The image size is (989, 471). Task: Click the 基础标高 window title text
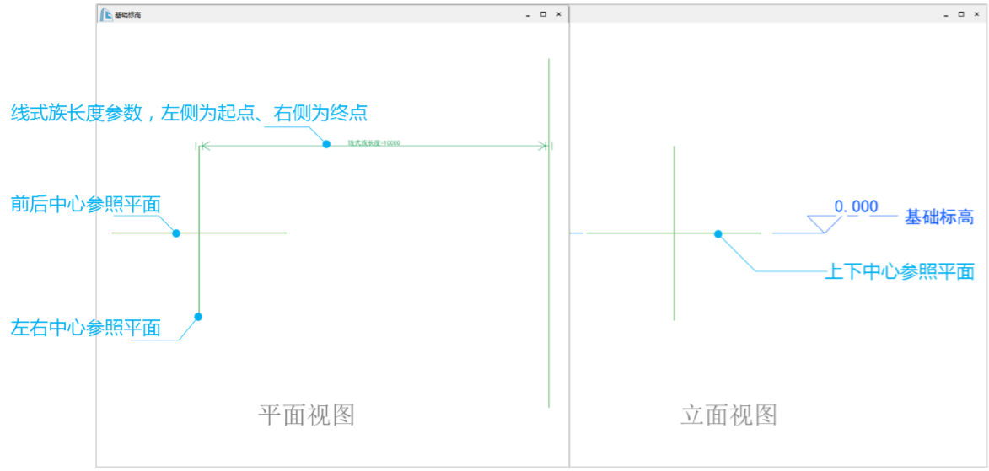tap(127, 14)
